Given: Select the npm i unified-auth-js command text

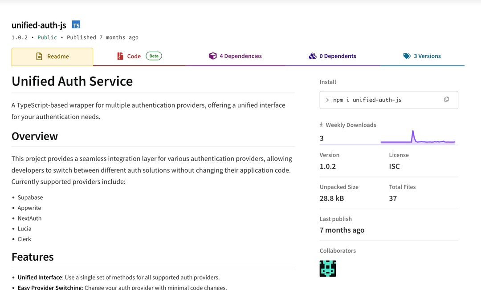Looking at the screenshot, I should (x=367, y=100).
